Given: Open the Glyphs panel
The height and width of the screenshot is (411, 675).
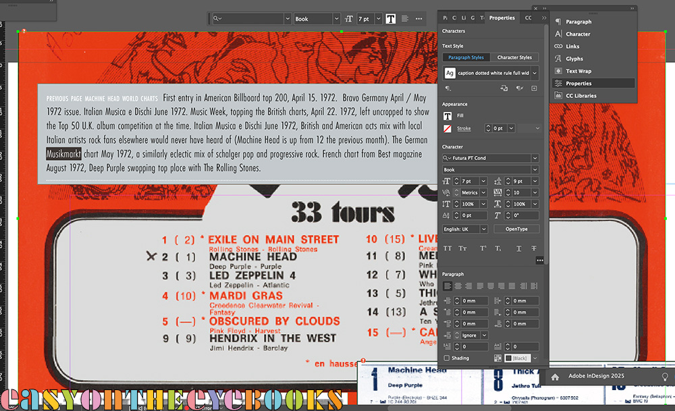Looking at the screenshot, I should [574, 59].
